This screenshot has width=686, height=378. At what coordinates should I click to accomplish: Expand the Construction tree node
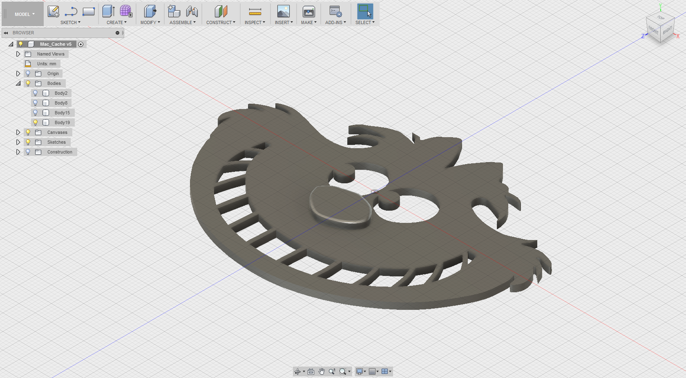point(18,152)
